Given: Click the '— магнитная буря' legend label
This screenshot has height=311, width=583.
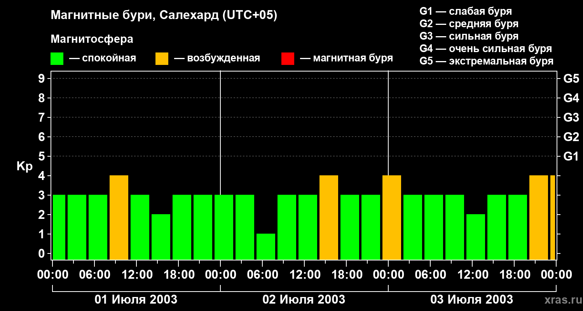Looking at the screenshot, I should (x=346, y=58).
